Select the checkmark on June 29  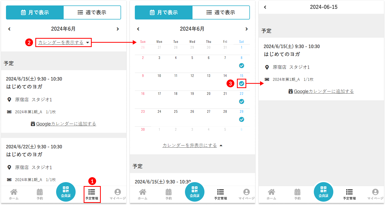242,120
